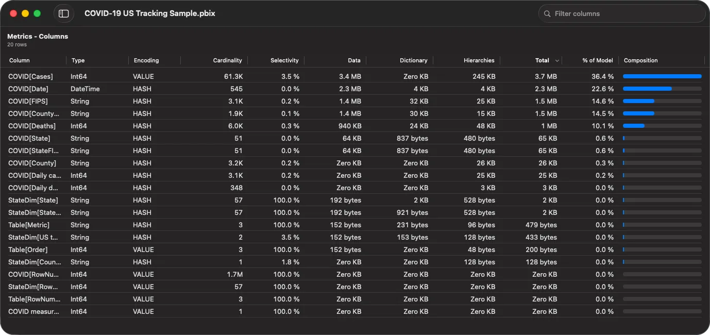Select the StateDim[State] row name

point(33,200)
